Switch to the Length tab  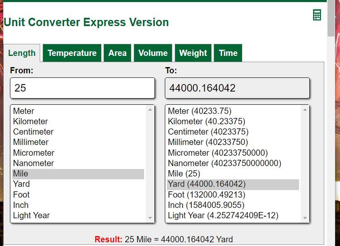22,53
